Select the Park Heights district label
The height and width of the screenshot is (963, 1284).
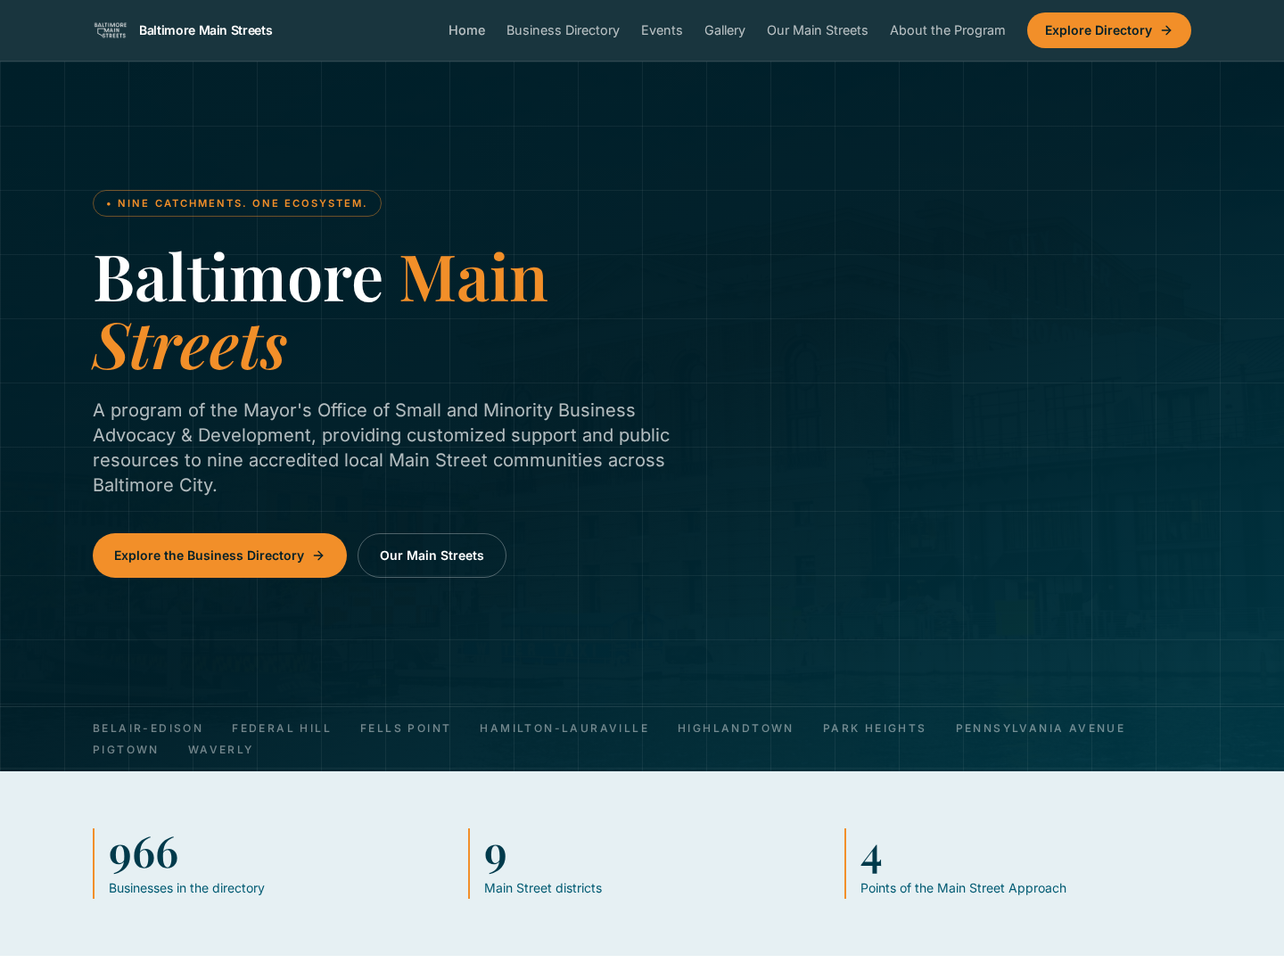tap(875, 728)
